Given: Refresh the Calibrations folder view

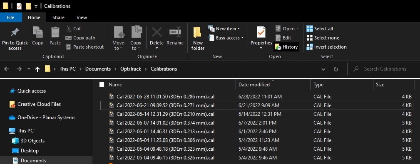Looking at the screenshot, I should click(336, 69).
